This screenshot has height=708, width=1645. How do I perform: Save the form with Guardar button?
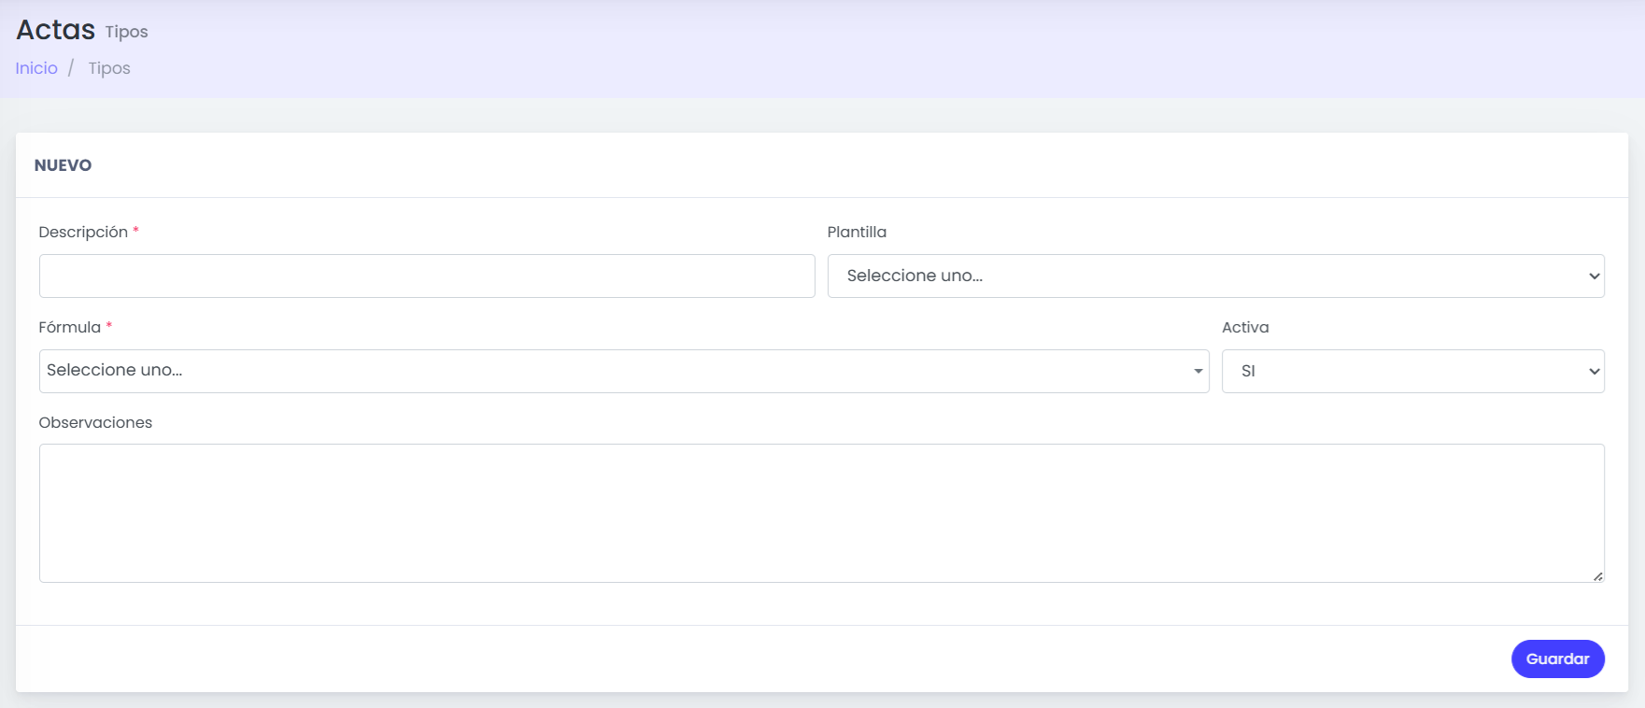tap(1558, 658)
